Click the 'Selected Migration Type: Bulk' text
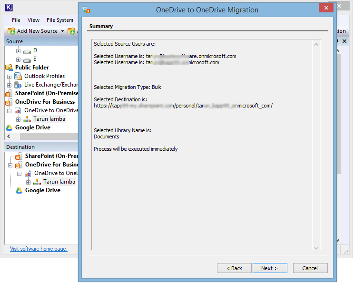The width and height of the screenshot is (354, 283). point(128,87)
